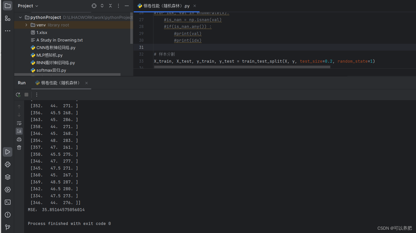The width and height of the screenshot is (416, 233).
Task: Open Run toolbar more actions menu
Action: point(37,95)
